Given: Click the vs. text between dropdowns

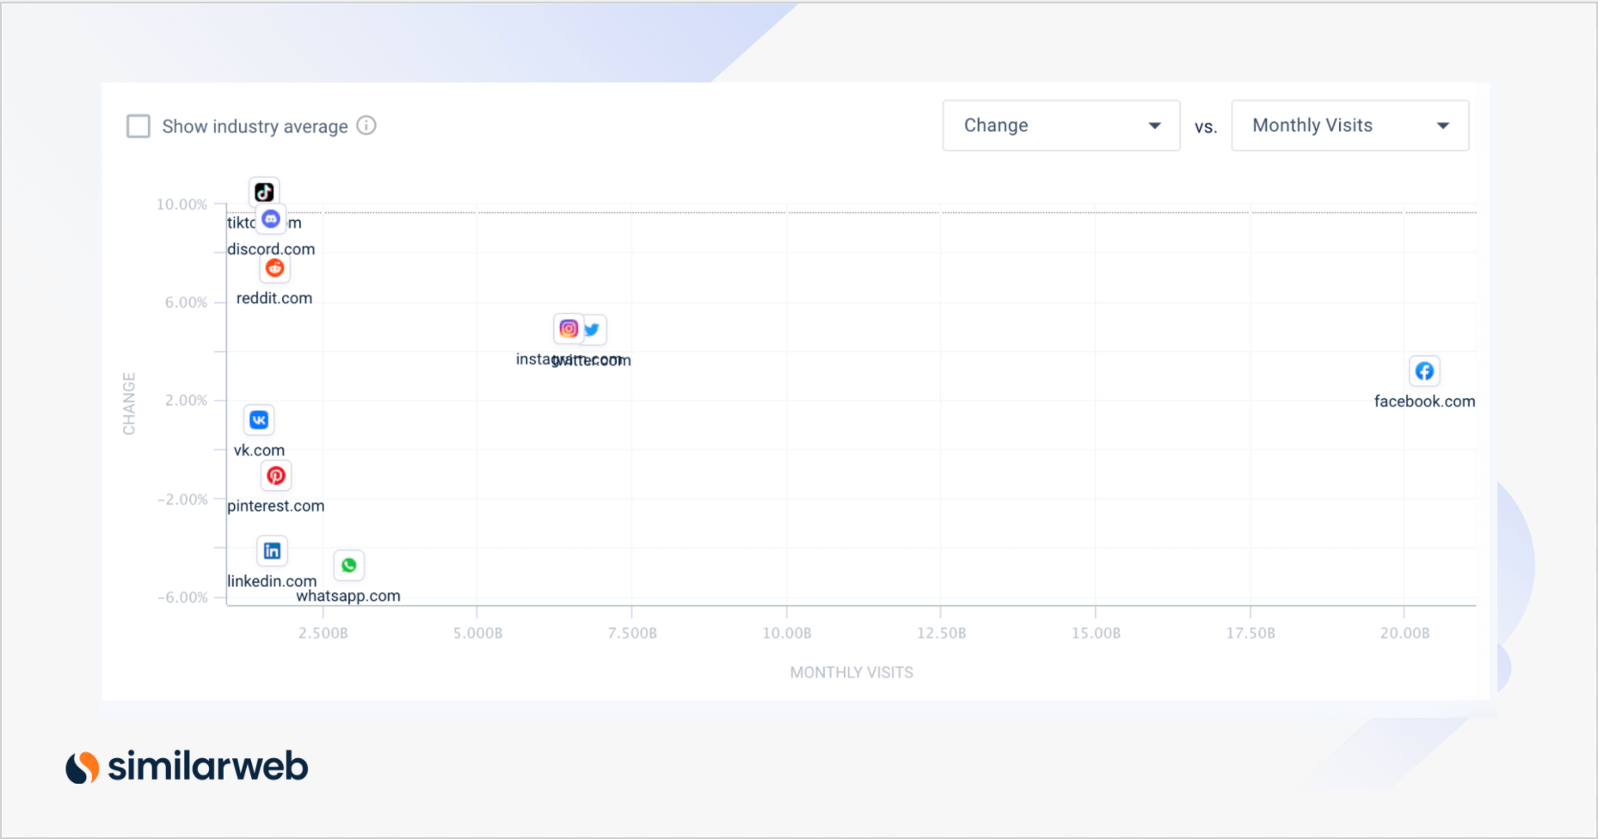Looking at the screenshot, I should 1206,127.
